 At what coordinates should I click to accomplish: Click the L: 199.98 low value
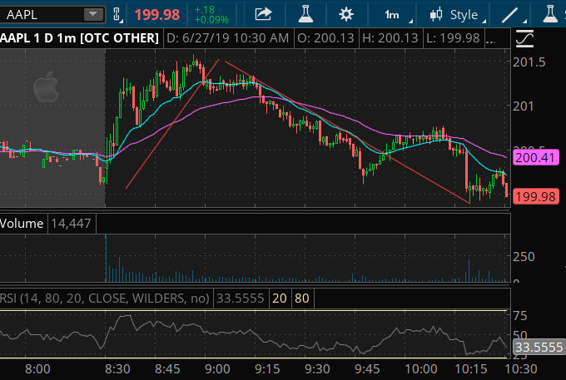tap(453, 38)
